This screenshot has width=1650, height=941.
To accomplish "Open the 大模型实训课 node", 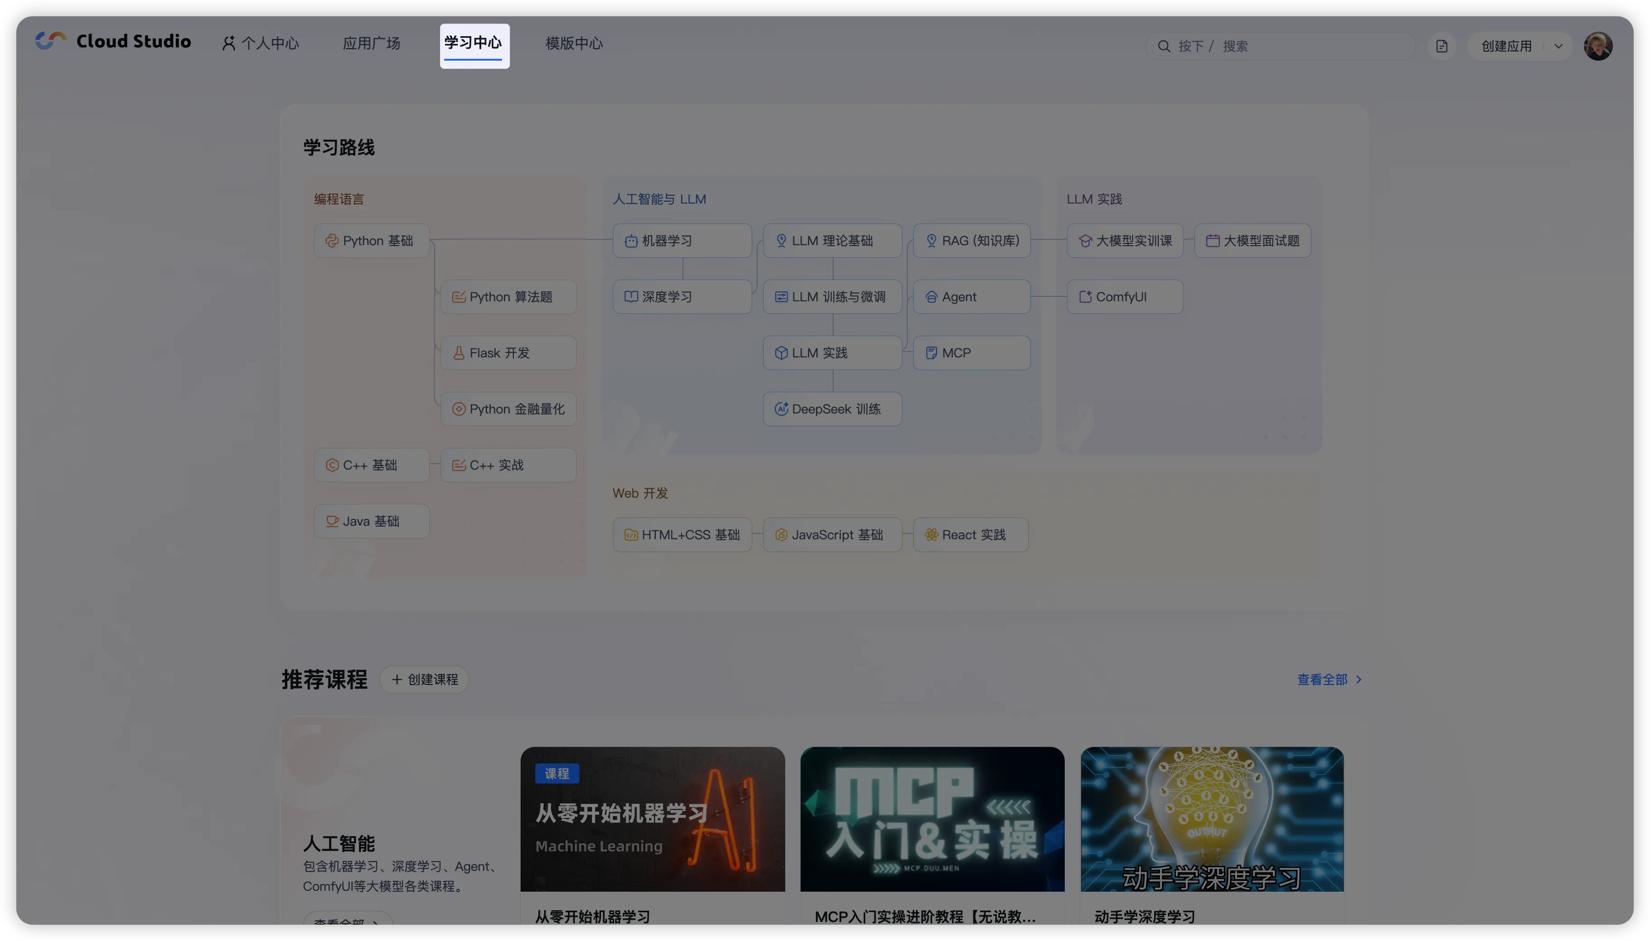I will [1125, 241].
